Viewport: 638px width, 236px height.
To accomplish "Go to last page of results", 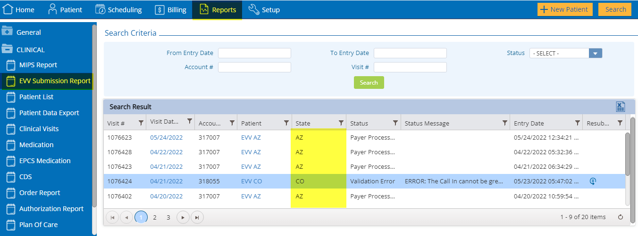I will 197,217.
